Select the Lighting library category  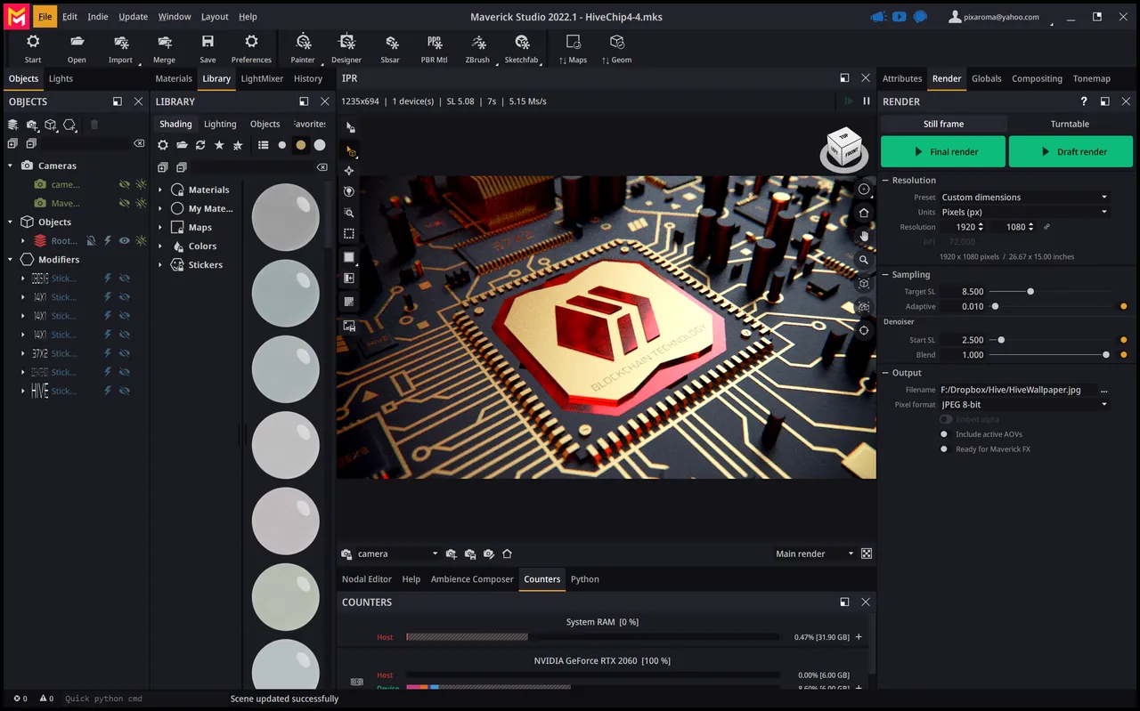click(x=220, y=124)
